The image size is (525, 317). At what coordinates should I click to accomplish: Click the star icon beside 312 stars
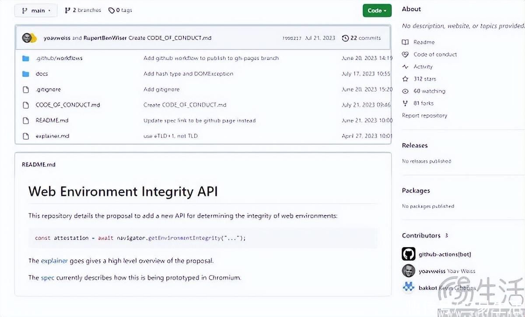point(405,79)
